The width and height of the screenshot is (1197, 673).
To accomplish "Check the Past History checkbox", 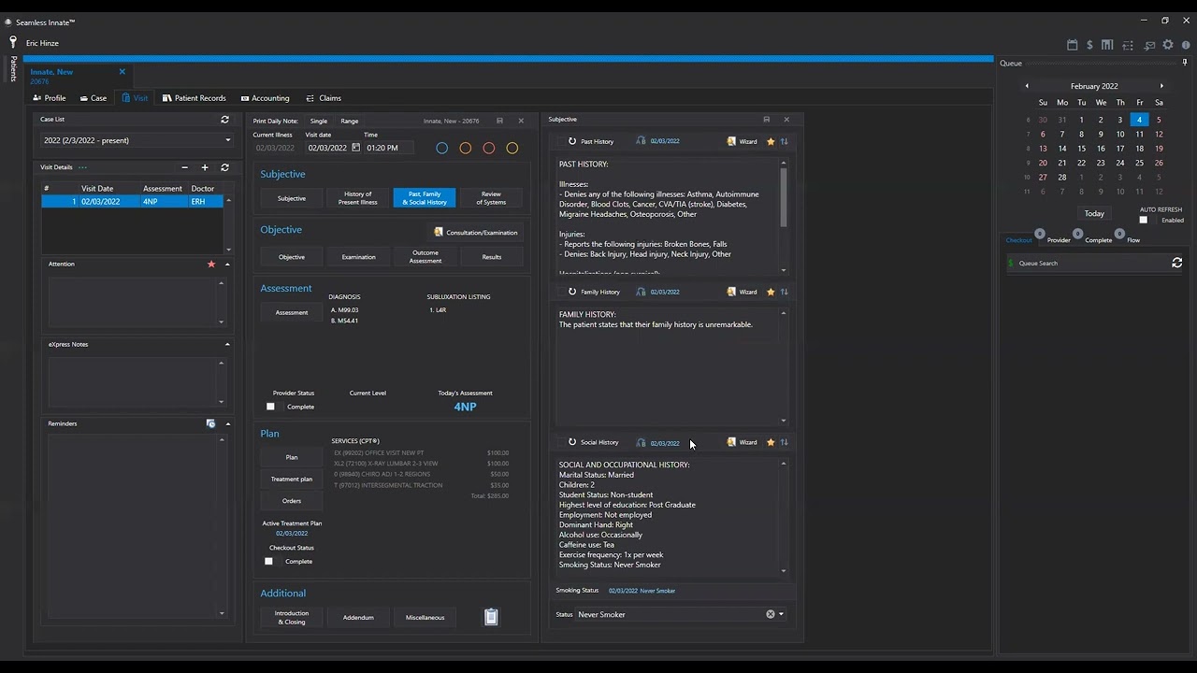I will [x=560, y=141].
